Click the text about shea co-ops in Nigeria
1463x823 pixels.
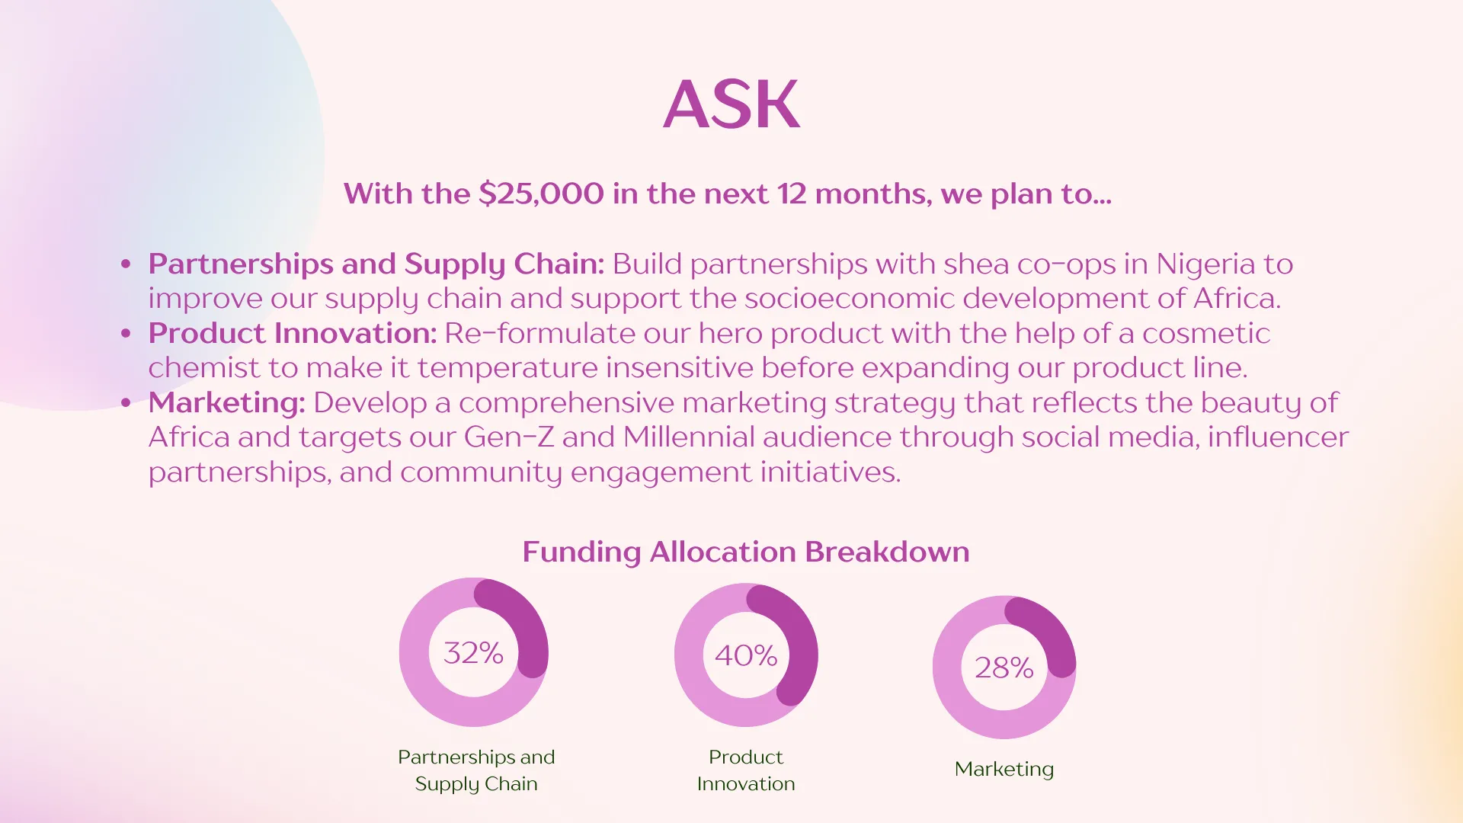click(952, 264)
